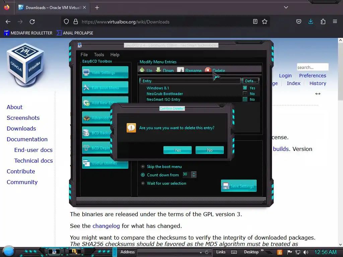Image resolution: width=343 pixels, height=257 pixels.
Task: Open the Community sidebar link
Action: coord(22,182)
